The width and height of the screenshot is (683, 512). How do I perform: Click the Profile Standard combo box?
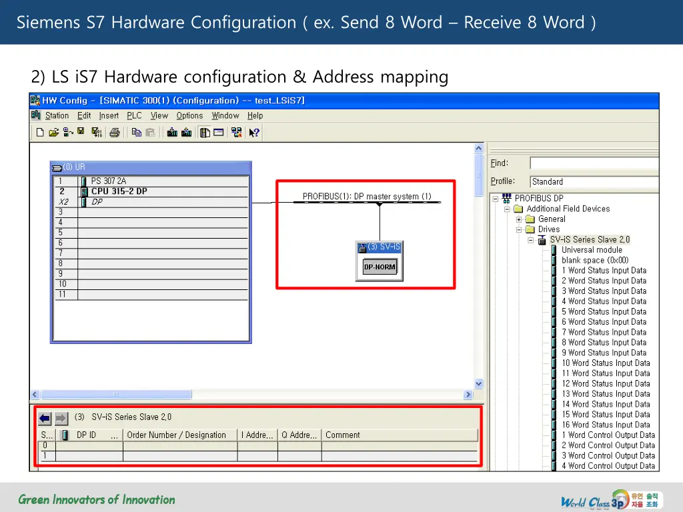pos(594,181)
